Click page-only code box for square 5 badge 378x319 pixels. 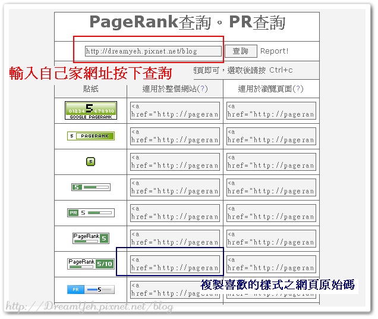point(271,162)
